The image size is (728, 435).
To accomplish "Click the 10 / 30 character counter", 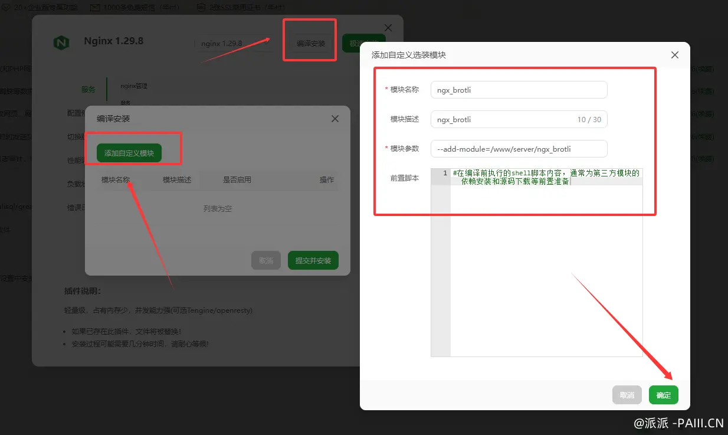I will (589, 119).
